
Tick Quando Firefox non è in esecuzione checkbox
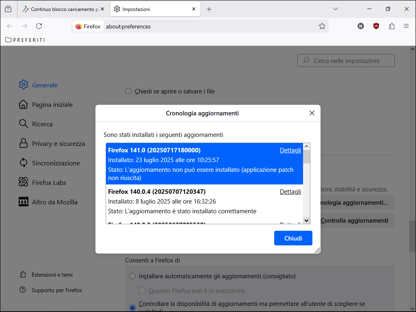tap(142, 290)
